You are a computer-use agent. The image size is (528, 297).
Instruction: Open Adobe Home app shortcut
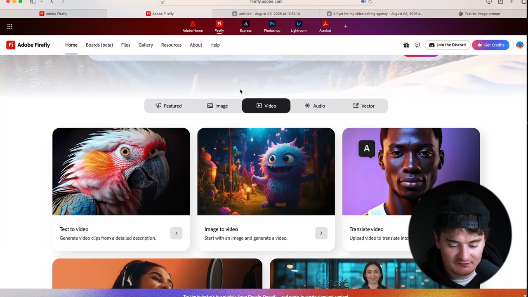point(193,26)
